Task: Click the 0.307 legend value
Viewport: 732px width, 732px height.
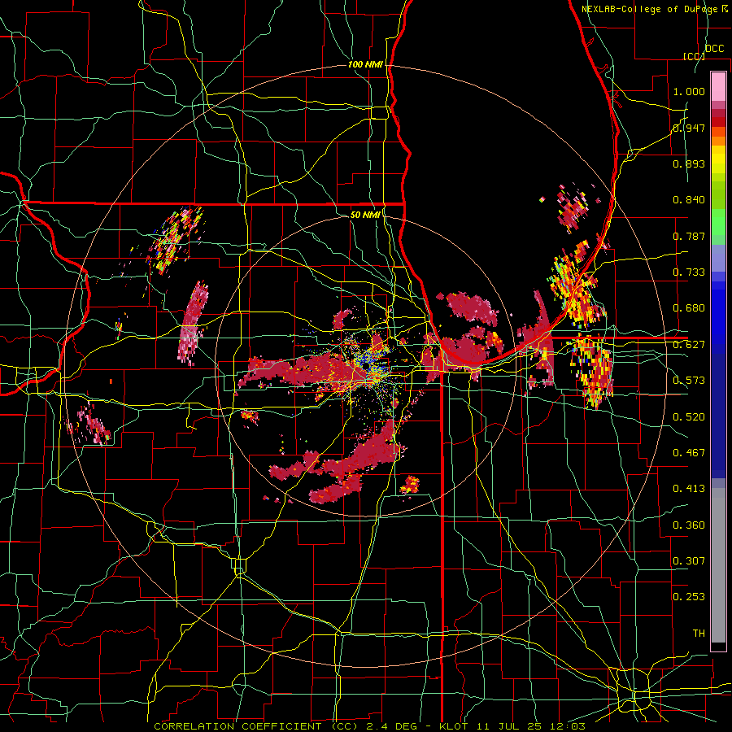Action: click(x=689, y=561)
